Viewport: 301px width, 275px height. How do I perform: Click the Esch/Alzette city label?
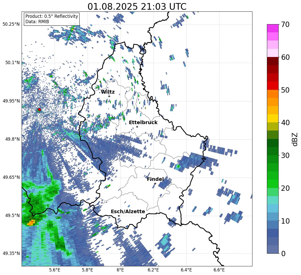(128, 211)
